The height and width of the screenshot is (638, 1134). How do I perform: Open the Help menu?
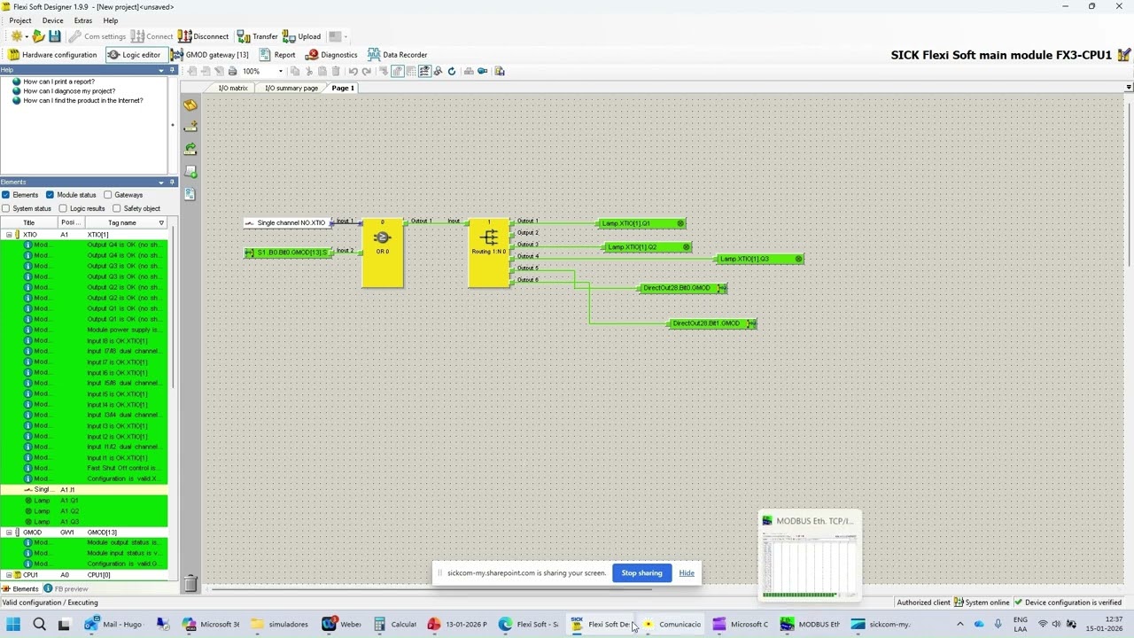pyautogui.click(x=110, y=20)
